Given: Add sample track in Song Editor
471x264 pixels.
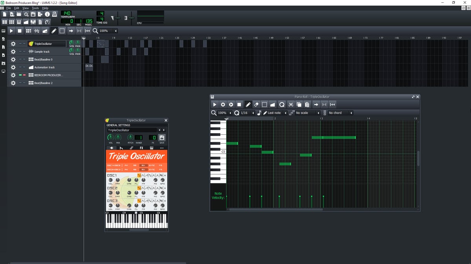Looking at the screenshot, I should [37, 31].
